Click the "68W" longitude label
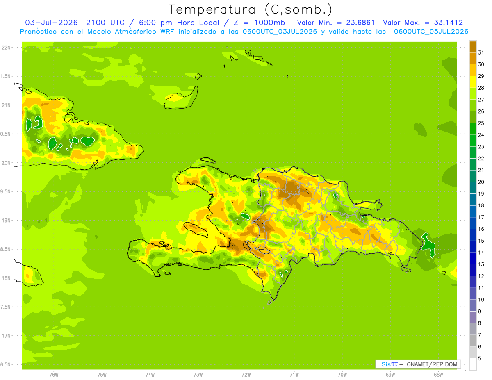The image size is (492, 380). pos(438,375)
